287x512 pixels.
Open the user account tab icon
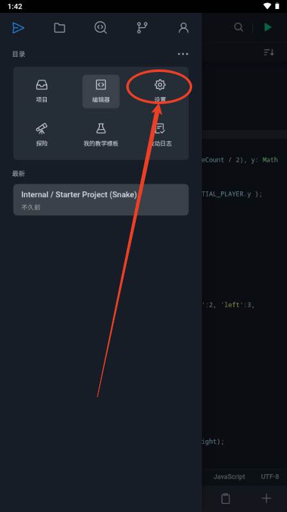[183, 28]
